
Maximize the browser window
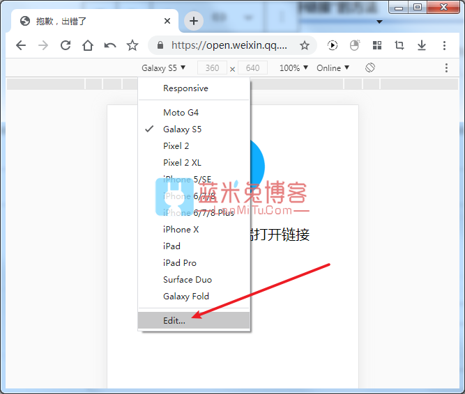418,7
